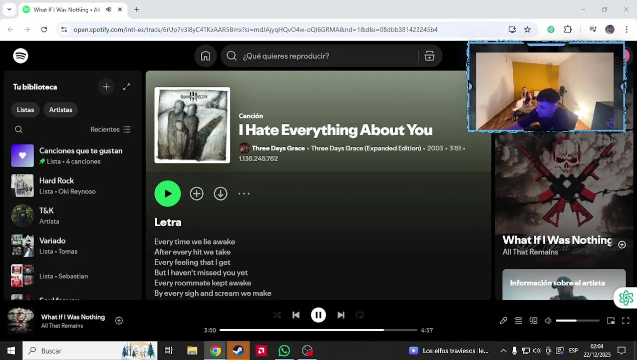Viewport: 637px width, 360px height.
Task: Reload the page in Chrome
Action: (44, 29)
